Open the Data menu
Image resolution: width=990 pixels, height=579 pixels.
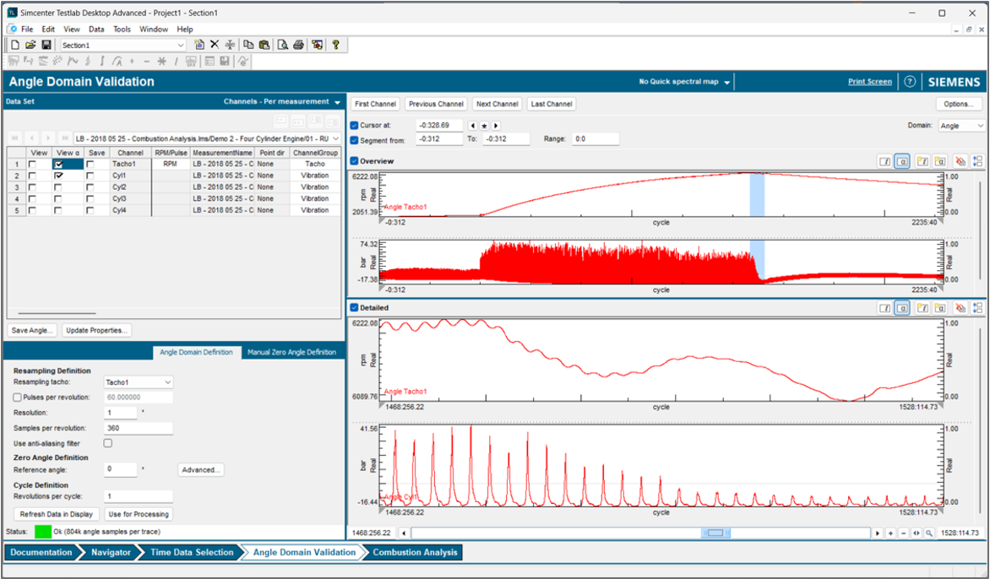[x=96, y=29]
